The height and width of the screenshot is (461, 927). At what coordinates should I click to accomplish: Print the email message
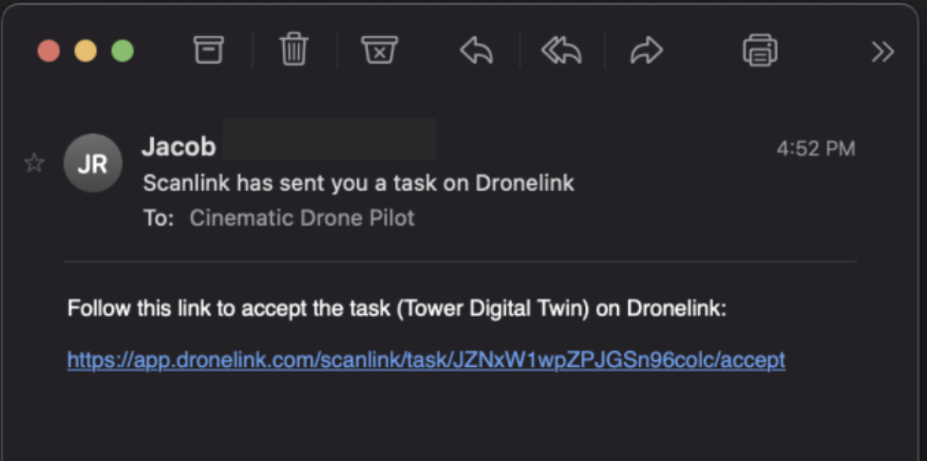(760, 50)
